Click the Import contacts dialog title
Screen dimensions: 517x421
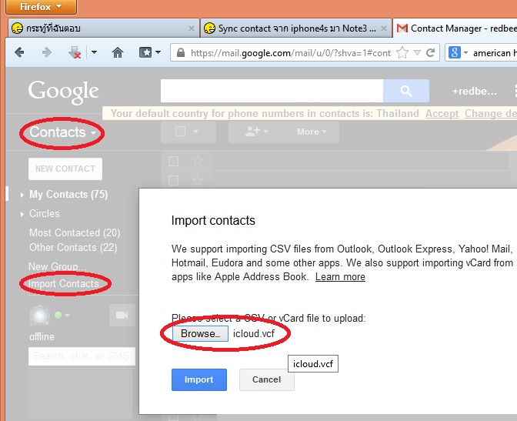point(213,220)
